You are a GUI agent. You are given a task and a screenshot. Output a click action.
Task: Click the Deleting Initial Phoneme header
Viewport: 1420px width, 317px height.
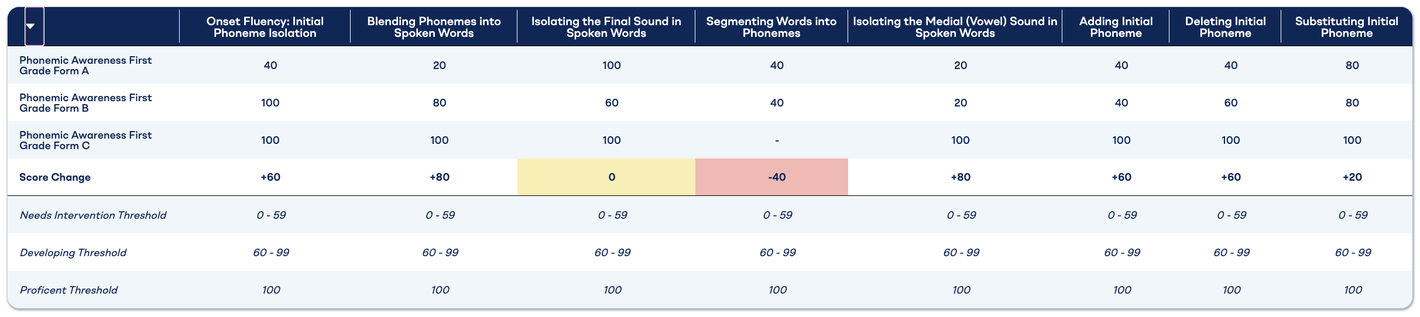point(1225,27)
